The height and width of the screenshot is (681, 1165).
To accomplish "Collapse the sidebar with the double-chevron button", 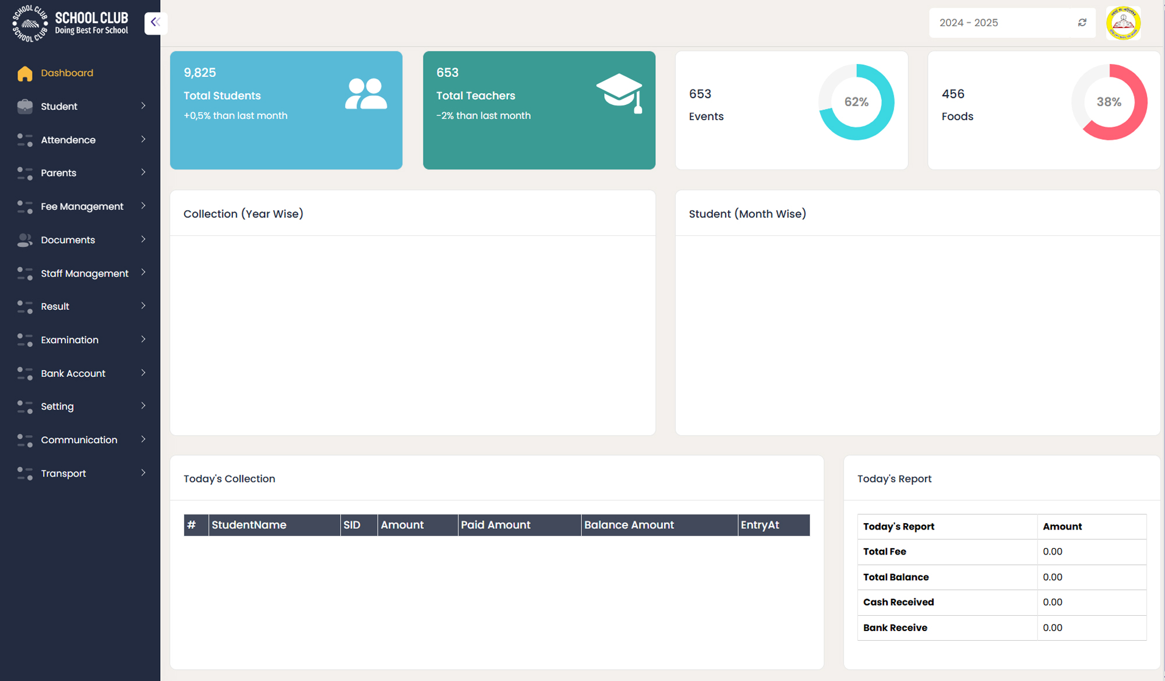I will point(156,23).
